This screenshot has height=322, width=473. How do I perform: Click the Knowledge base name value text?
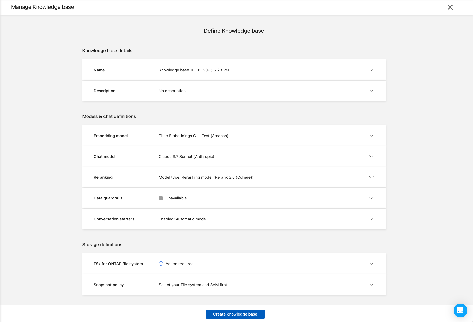tap(194, 70)
